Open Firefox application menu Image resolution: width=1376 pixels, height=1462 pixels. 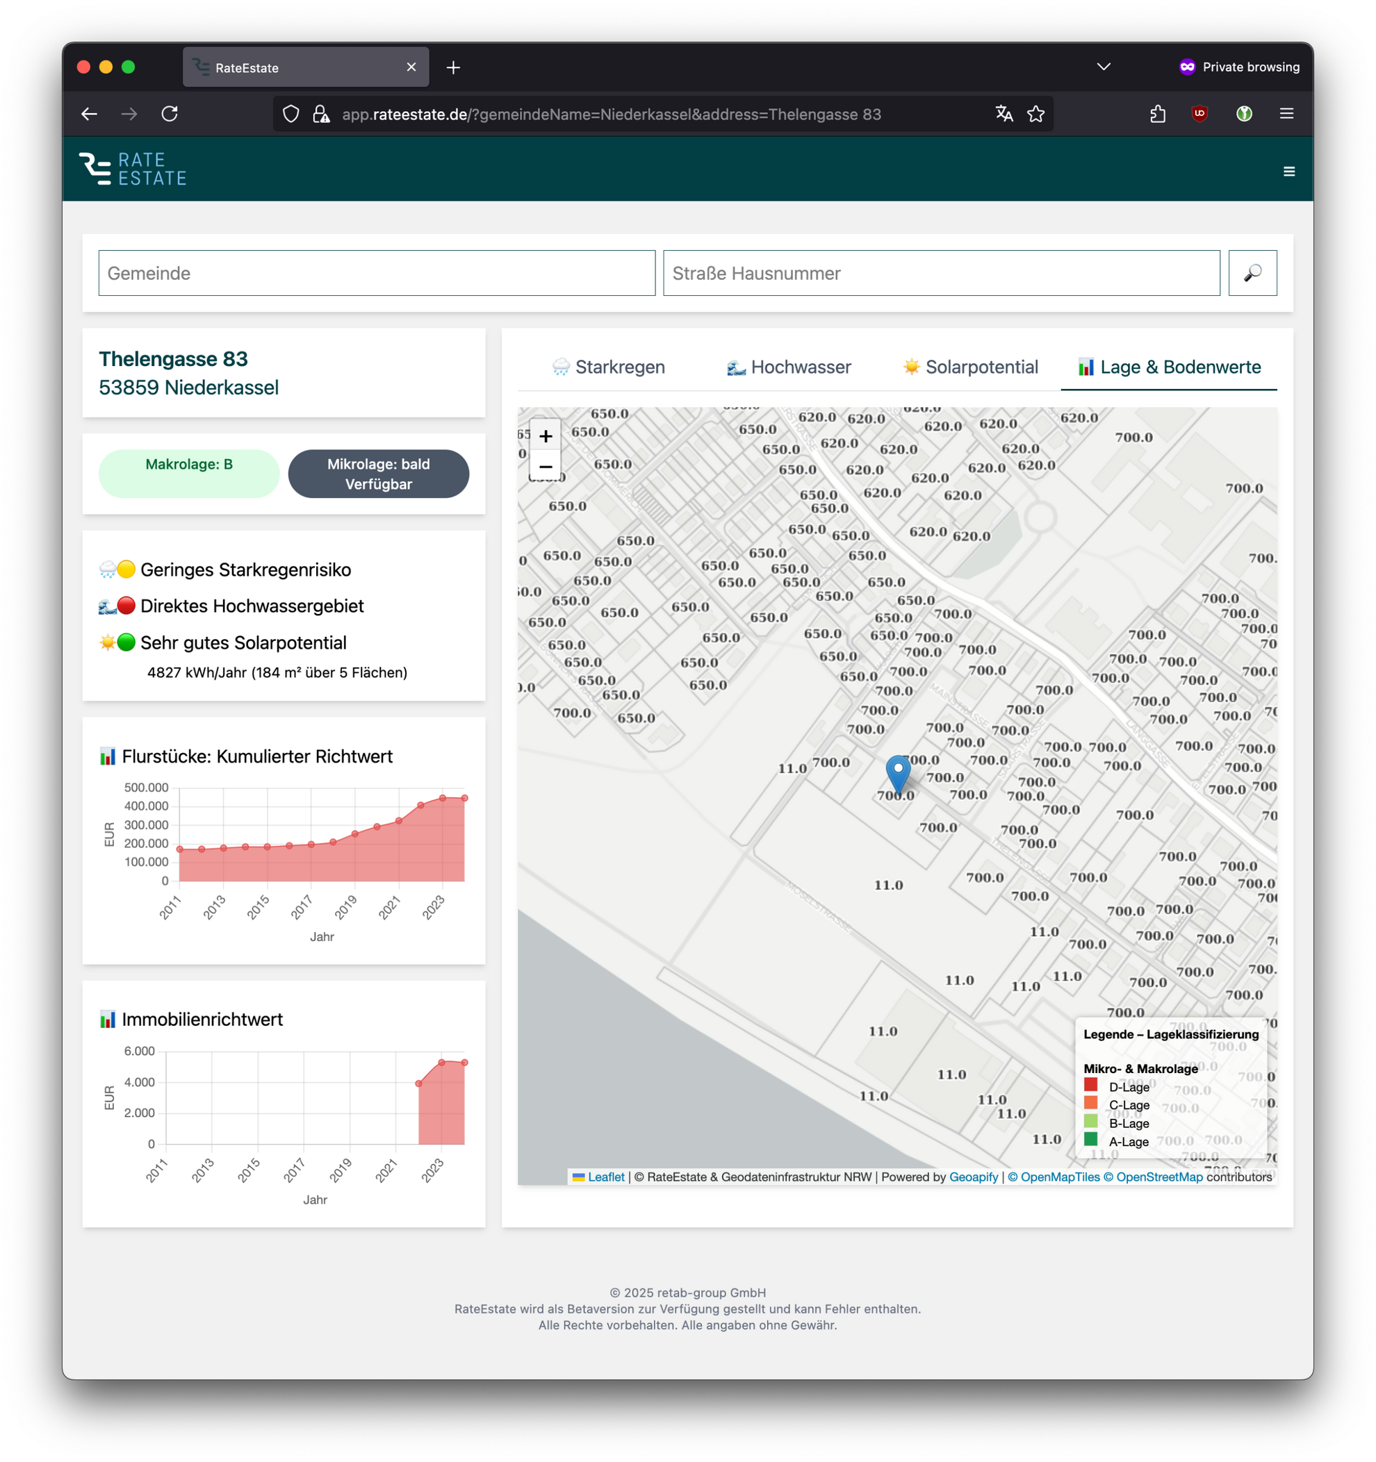tap(1286, 114)
